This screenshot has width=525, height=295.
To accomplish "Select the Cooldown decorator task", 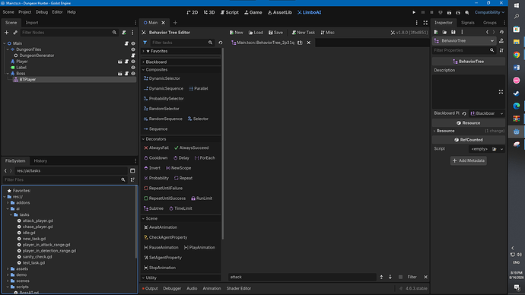I will coord(156,158).
